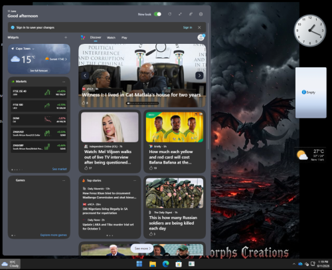Open the profile avatar icon
The height and width of the screenshot is (270, 332).
pos(201,37)
